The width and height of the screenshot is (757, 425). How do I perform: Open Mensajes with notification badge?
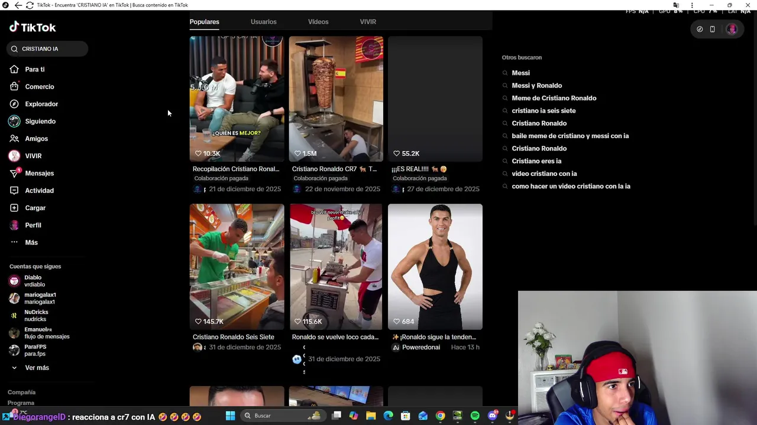coord(32,173)
